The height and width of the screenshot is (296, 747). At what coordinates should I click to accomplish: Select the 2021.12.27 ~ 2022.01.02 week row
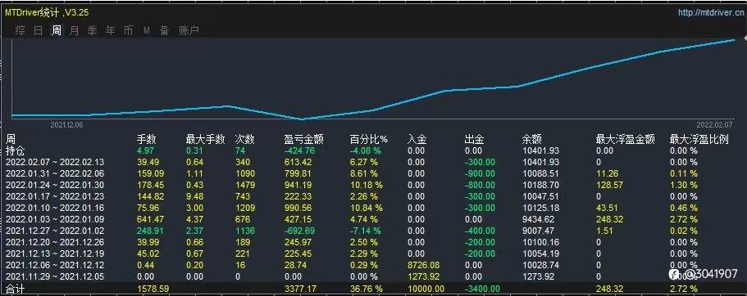click(x=374, y=231)
